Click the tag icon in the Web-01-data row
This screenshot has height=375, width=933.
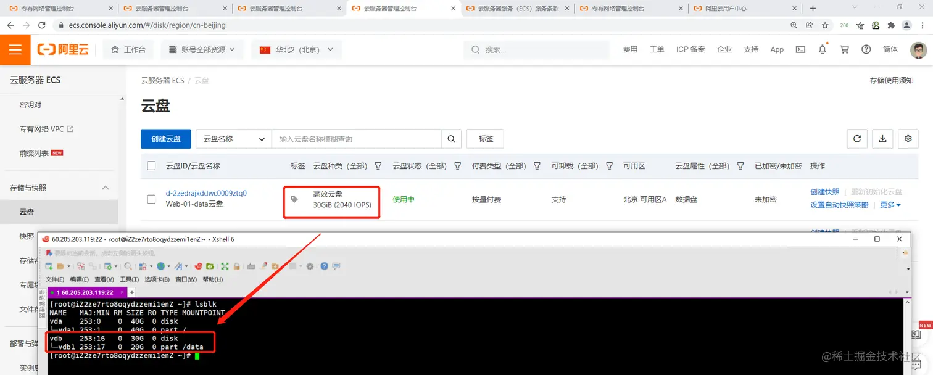click(294, 199)
